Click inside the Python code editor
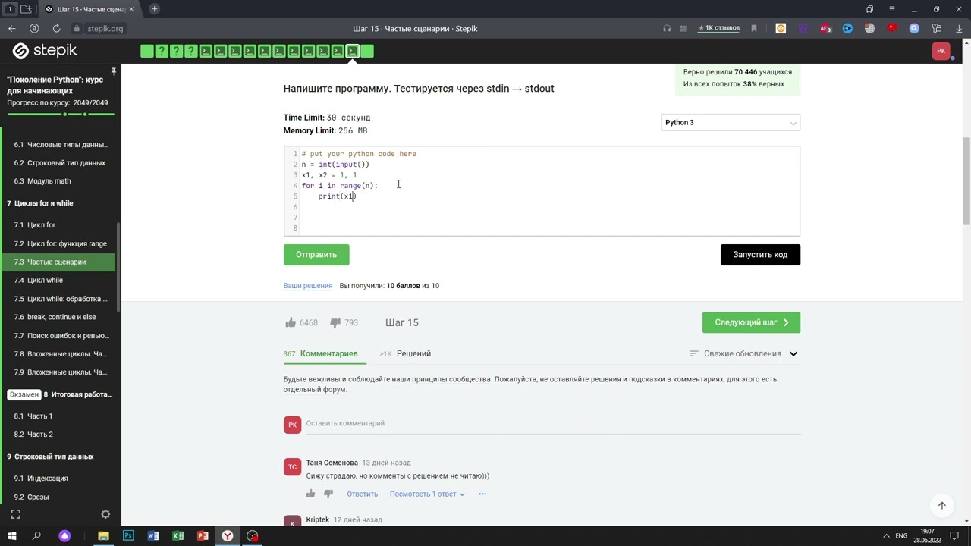Viewport: 971px width, 546px height. [x=542, y=191]
